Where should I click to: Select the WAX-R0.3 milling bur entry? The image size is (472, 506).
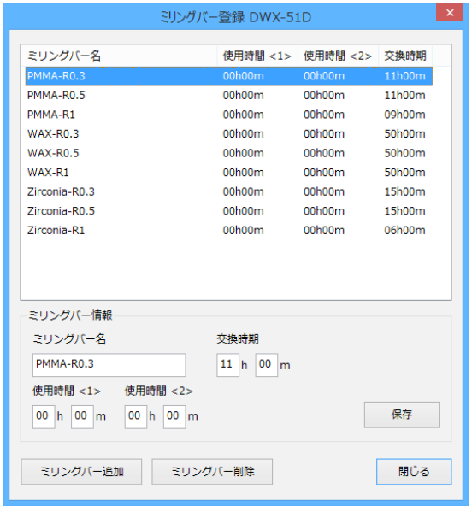pos(229,133)
